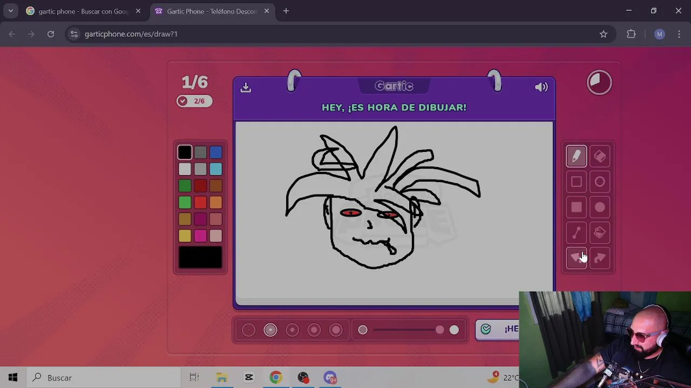Pick the hot pink color swatch

pos(200,236)
